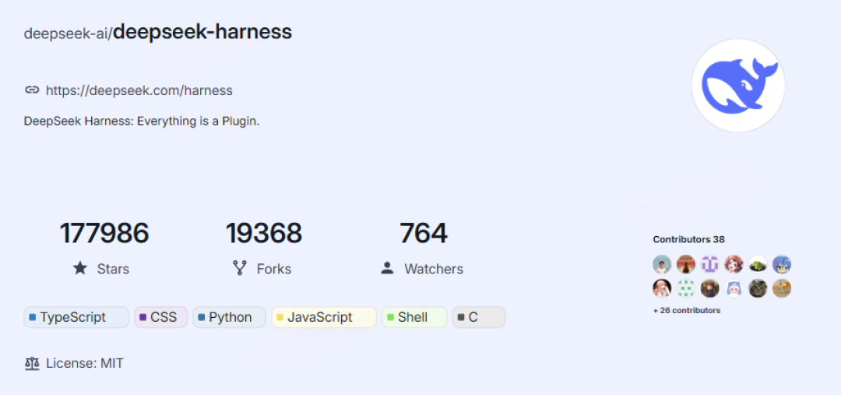841x395 pixels.
Task: Click the deepseek-ai owner name
Action: pyautogui.click(x=66, y=34)
